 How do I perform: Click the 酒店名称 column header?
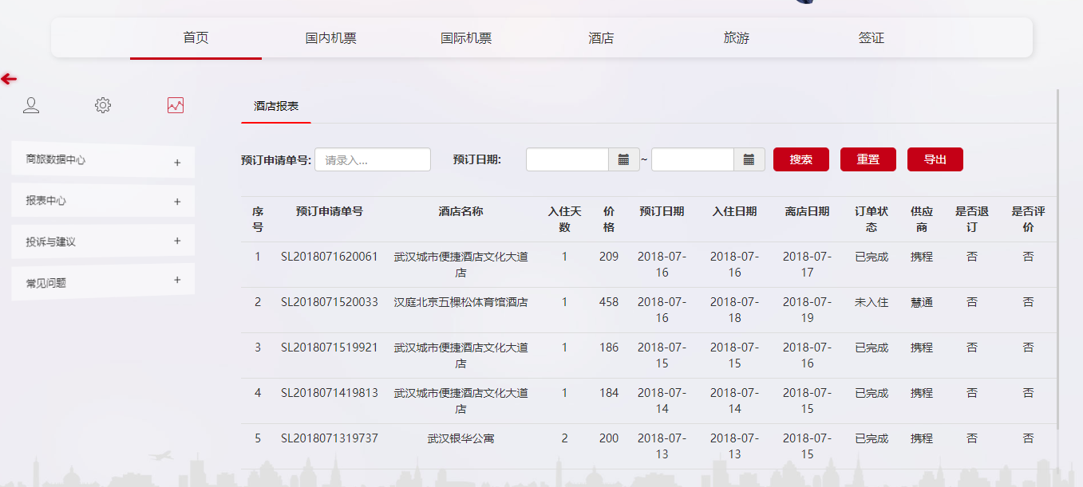pyautogui.click(x=460, y=211)
